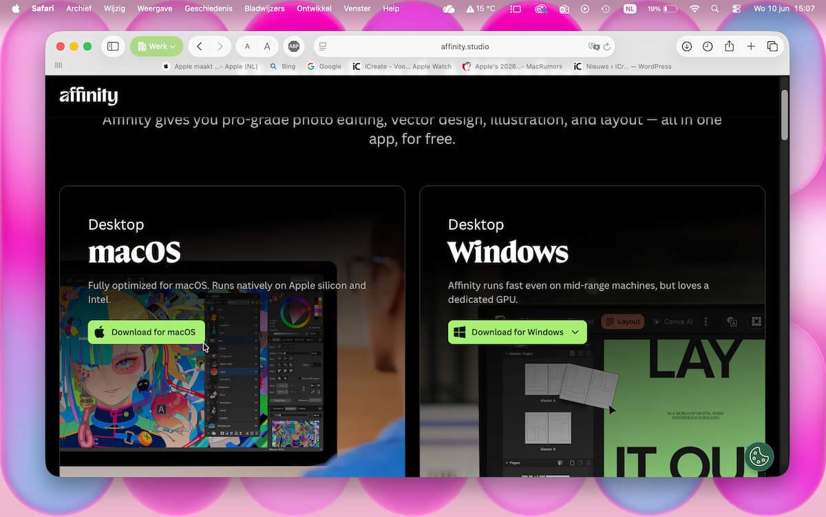Image resolution: width=826 pixels, height=517 pixels.
Task: Download Affinity for macOS
Action: tap(146, 332)
